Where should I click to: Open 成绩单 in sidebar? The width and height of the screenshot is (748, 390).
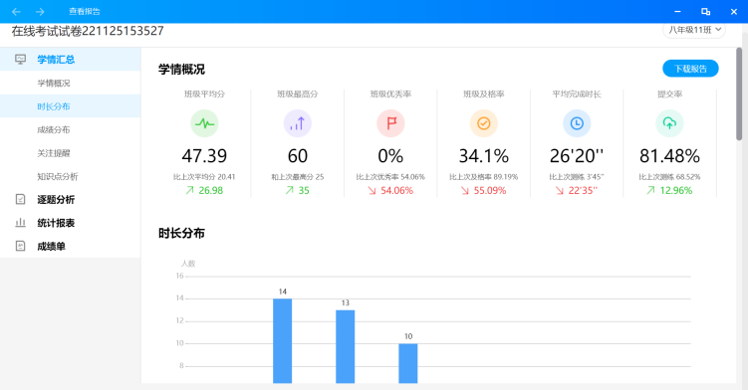tap(70, 246)
